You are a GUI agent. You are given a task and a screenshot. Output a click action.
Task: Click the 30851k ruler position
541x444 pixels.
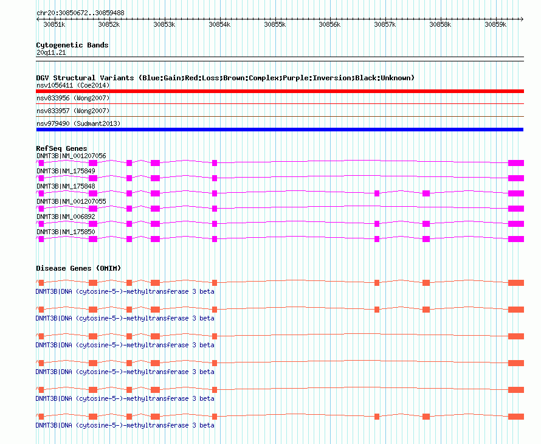point(54,24)
